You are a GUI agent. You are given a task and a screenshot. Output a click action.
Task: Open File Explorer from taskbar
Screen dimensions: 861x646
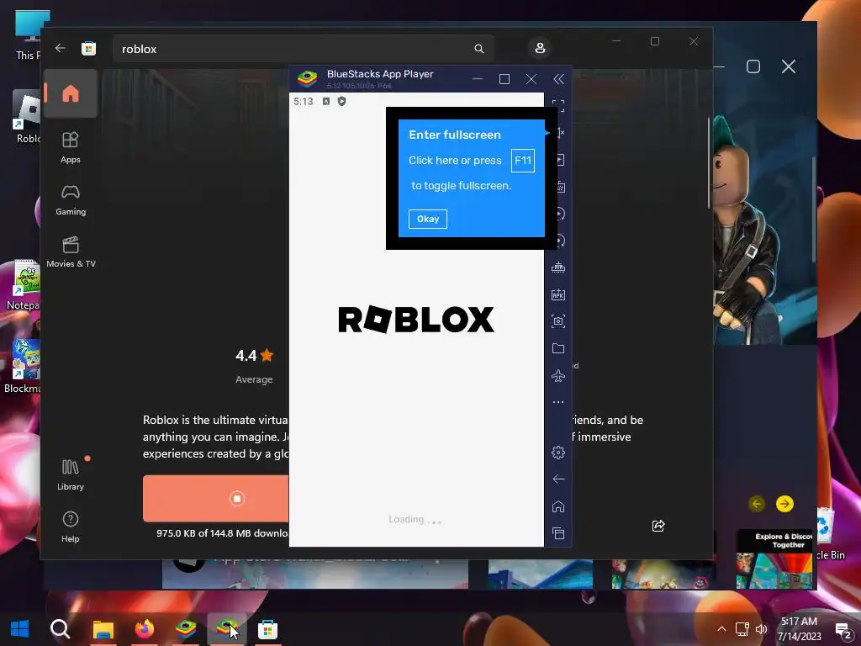pyautogui.click(x=103, y=629)
